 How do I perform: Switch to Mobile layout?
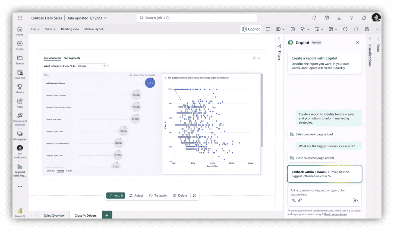[94, 29]
